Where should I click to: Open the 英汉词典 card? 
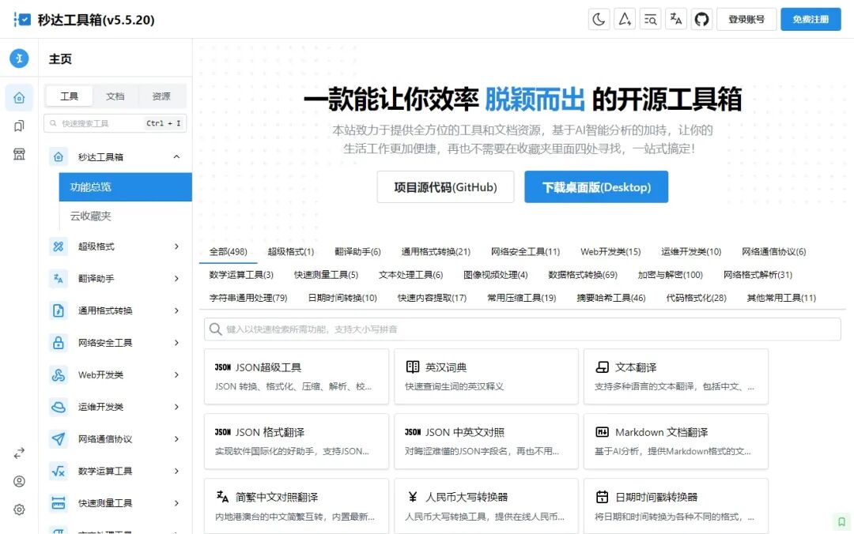pos(486,376)
